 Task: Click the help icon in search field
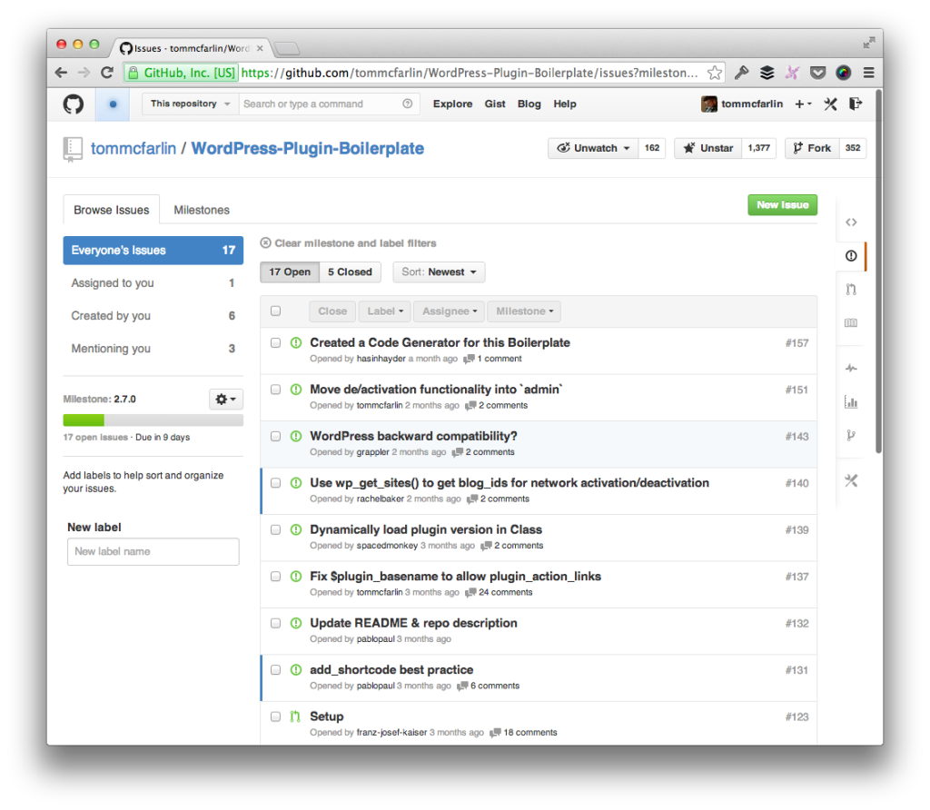pos(408,104)
